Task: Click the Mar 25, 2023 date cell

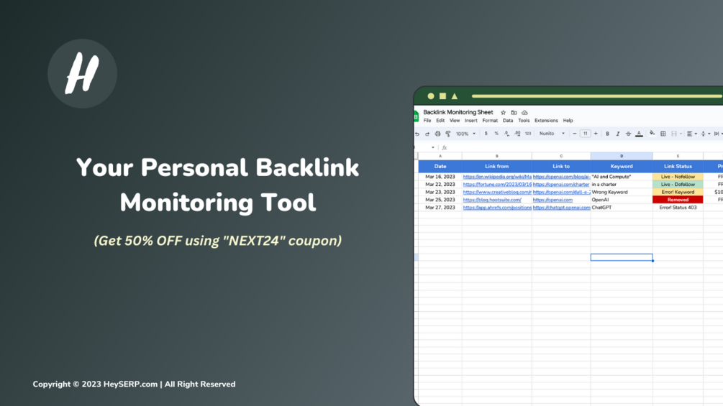Action: click(x=440, y=200)
